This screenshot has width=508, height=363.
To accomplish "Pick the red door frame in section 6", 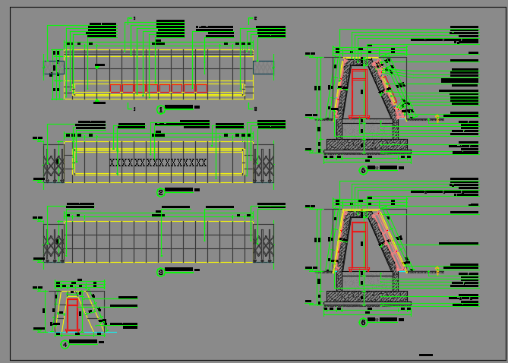I will tap(359, 246).
